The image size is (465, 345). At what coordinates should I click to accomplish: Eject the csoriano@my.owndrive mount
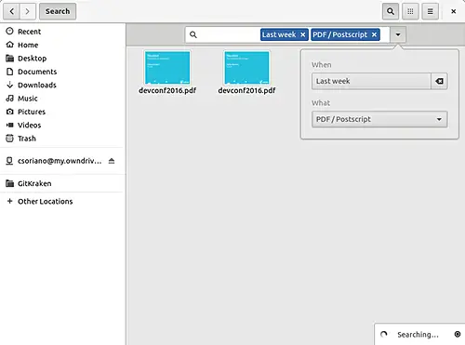point(112,161)
